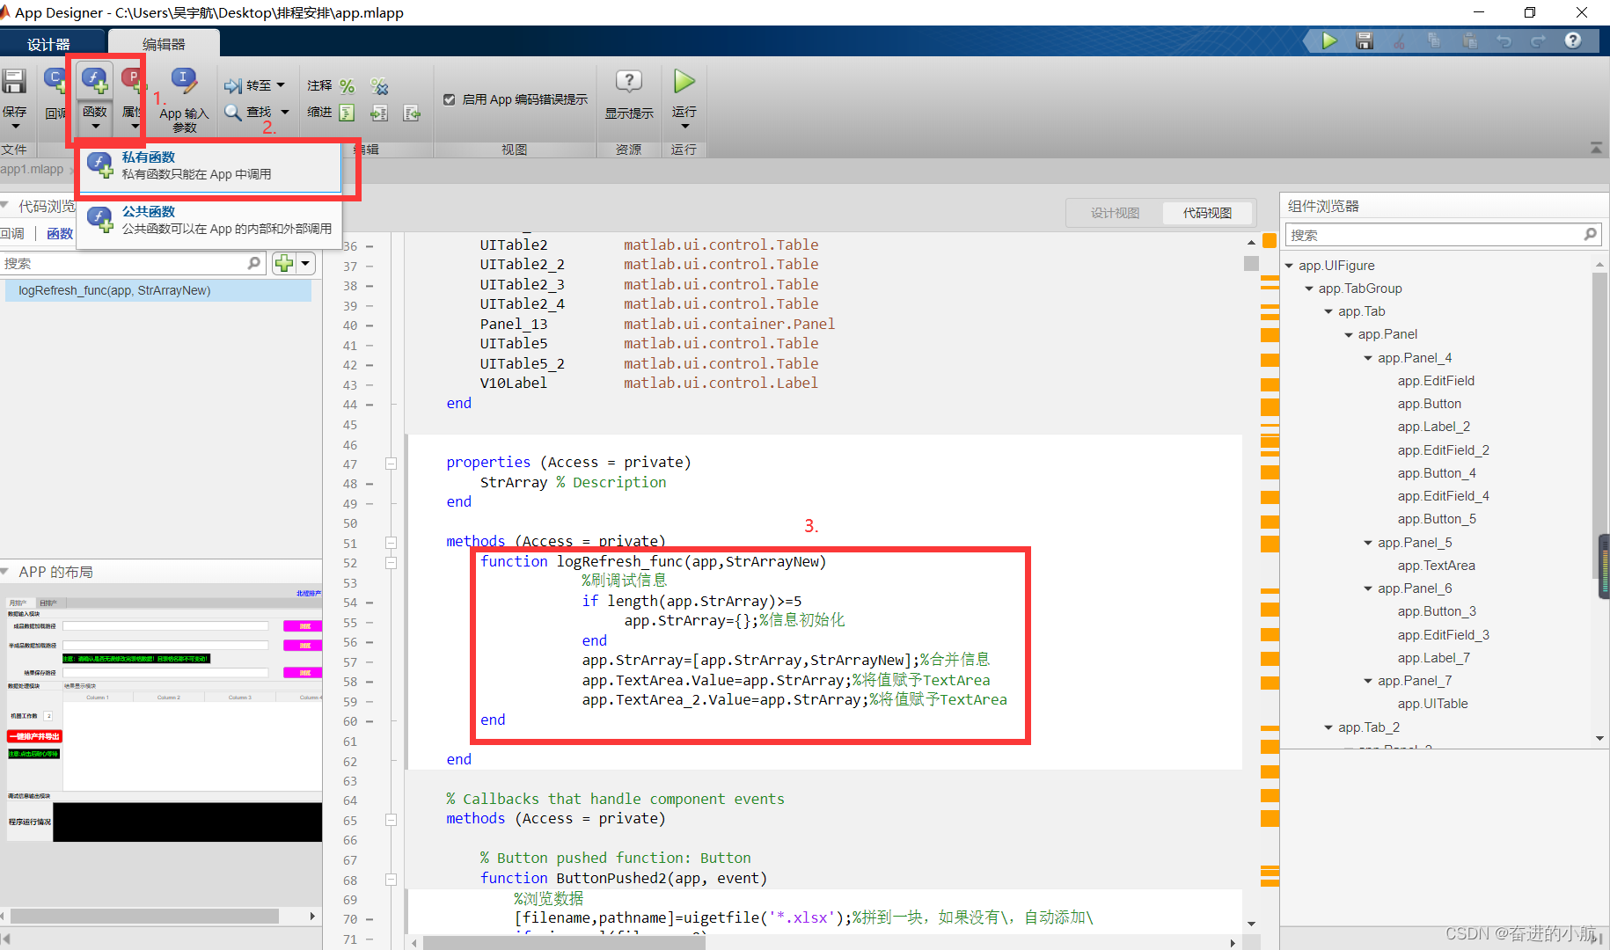Collapse app.Tab_2 tree node
The image size is (1610, 950).
pyautogui.click(x=1328, y=727)
